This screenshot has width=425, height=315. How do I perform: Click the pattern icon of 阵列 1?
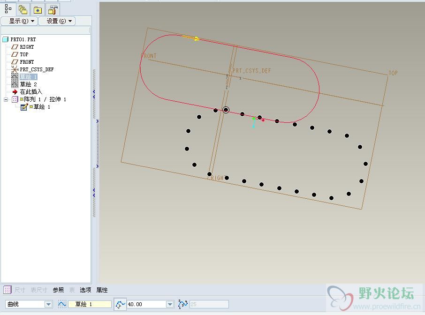point(15,99)
